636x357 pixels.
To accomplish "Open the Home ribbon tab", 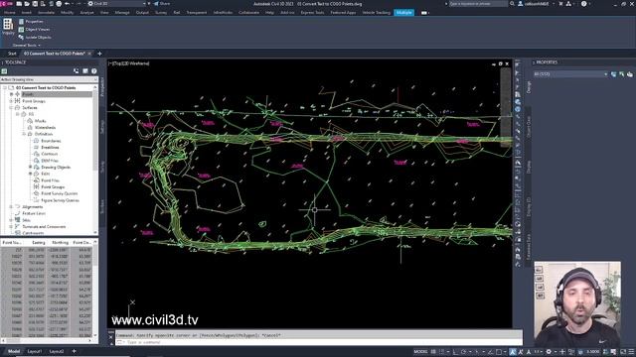I will [9, 13].
